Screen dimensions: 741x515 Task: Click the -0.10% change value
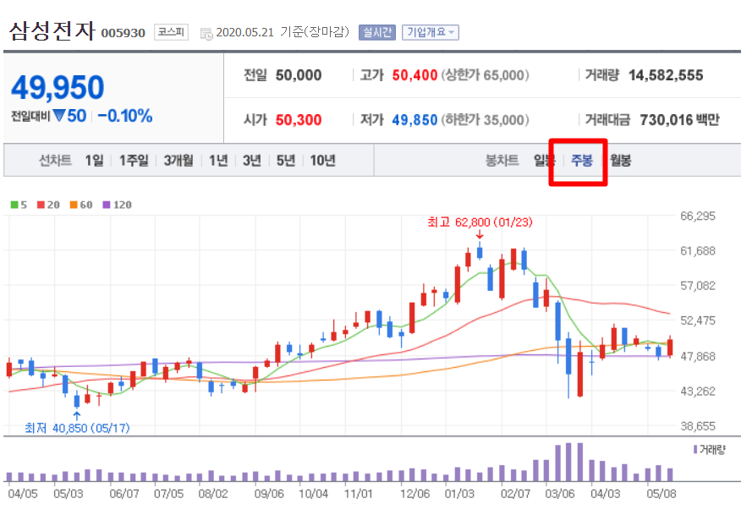[125, 116]
